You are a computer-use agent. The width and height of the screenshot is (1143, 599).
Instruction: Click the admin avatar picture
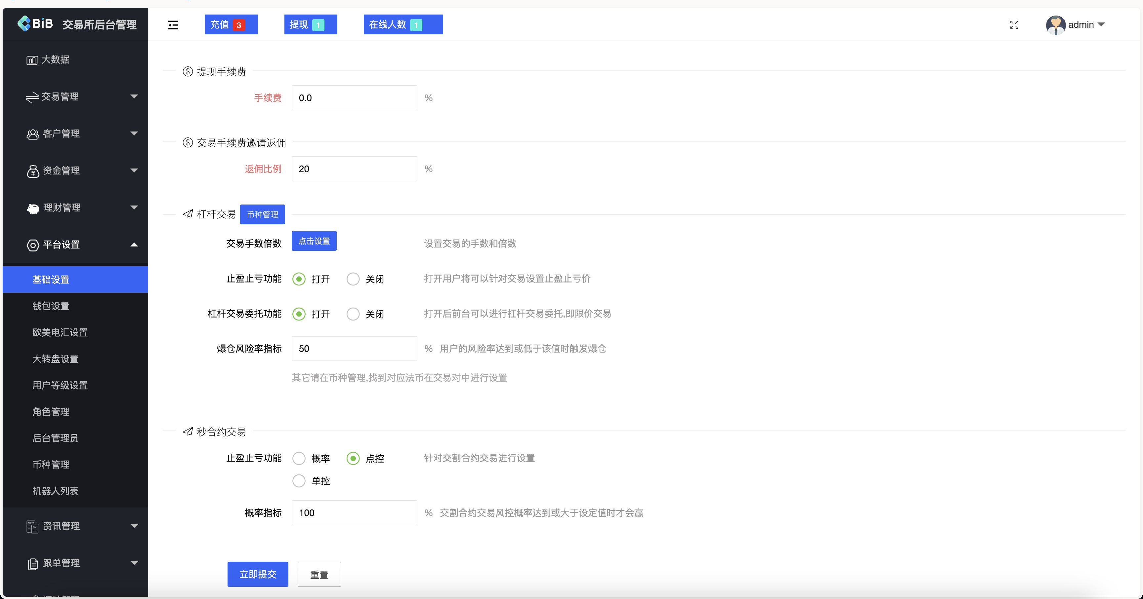point(1056,25)
